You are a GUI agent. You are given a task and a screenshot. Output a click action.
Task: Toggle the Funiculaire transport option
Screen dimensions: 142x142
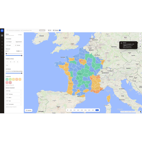click(x=14, y=104)
